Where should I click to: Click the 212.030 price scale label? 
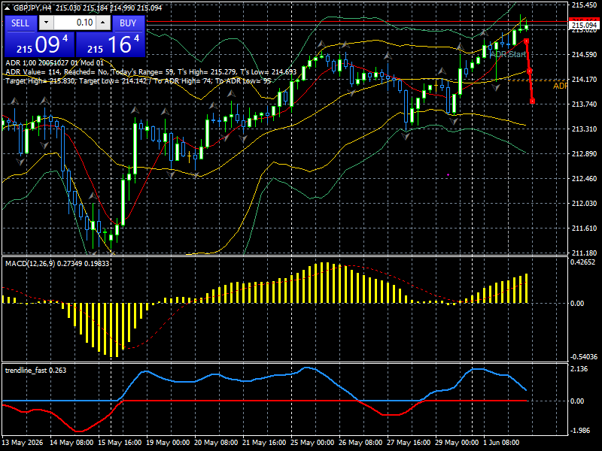(x=585, y=203)
